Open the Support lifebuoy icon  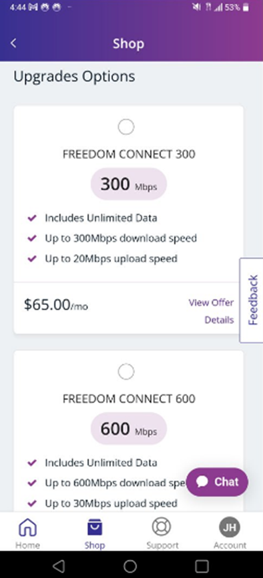coord(162,527)
